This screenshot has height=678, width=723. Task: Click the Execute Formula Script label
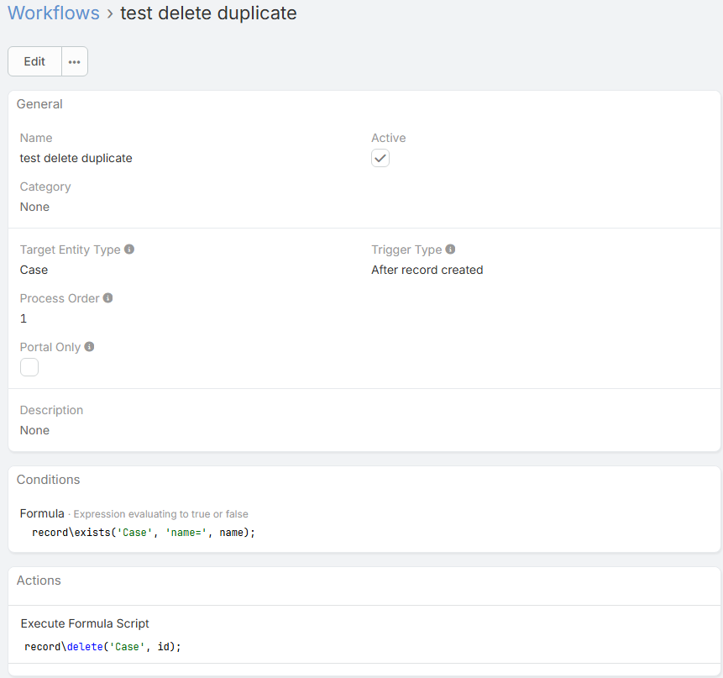[85, 623]
